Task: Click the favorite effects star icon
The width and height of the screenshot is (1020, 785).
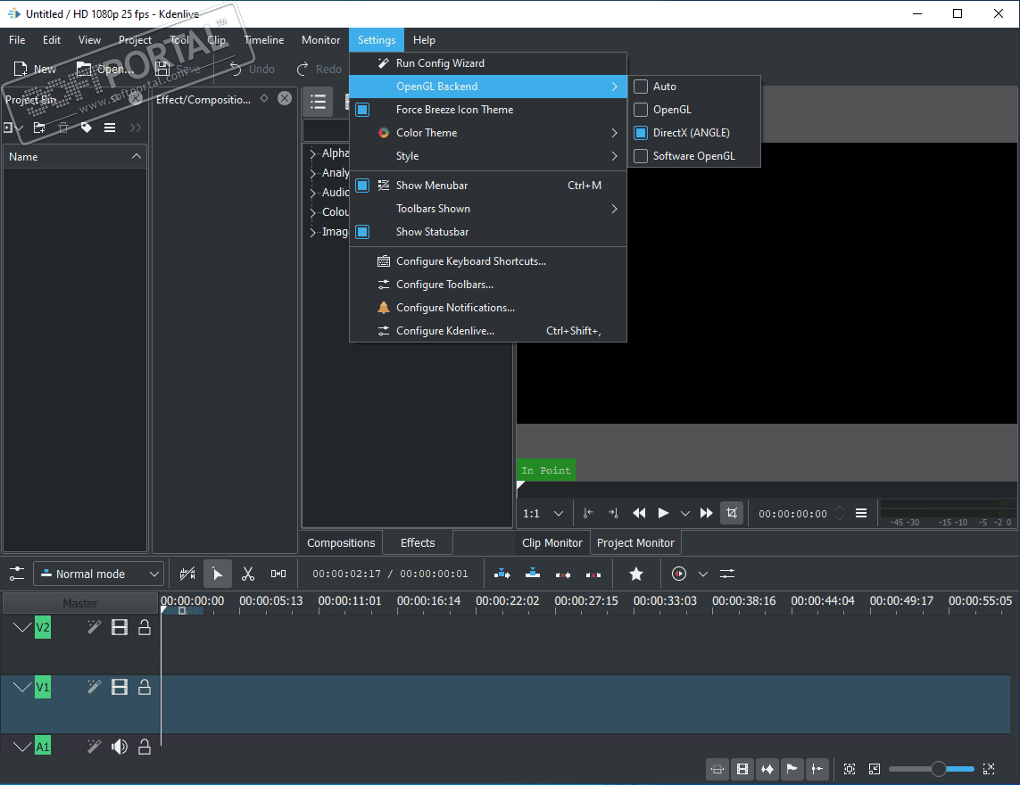Action: pyautogui.click(x=636, y=574)
